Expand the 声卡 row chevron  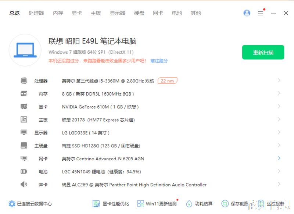pyautogui.click(x=279, y=184)
